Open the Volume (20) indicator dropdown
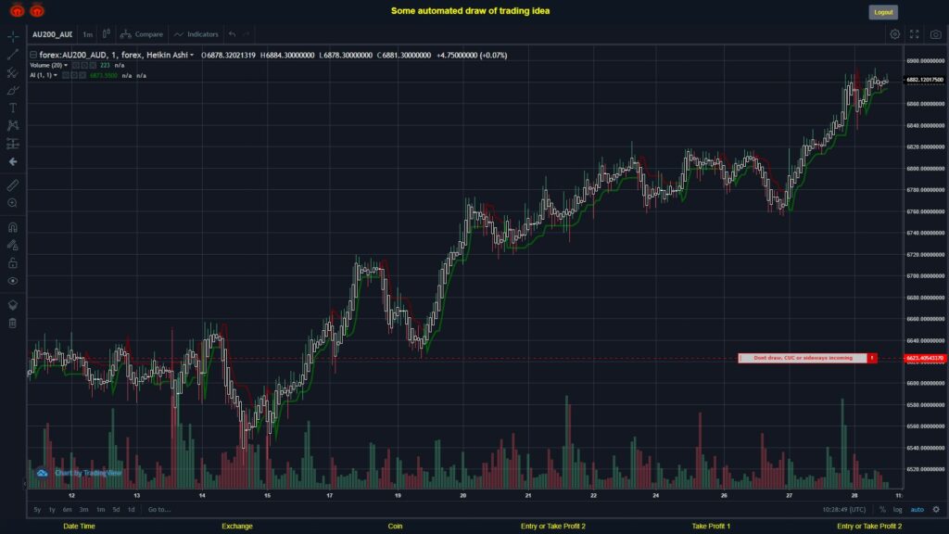The image size is (949, 534). click(66, 66)
